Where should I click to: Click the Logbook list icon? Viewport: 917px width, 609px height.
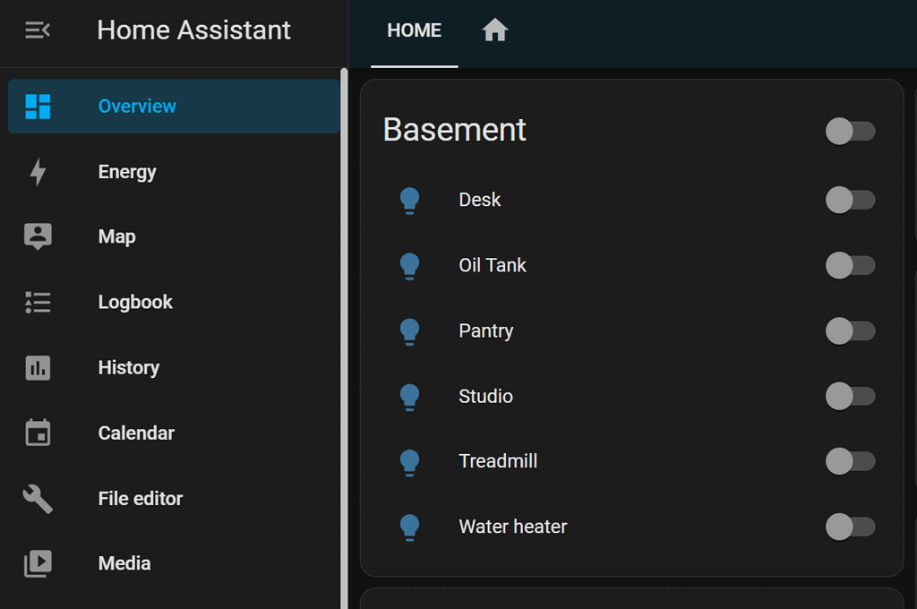tap(37, 302)
